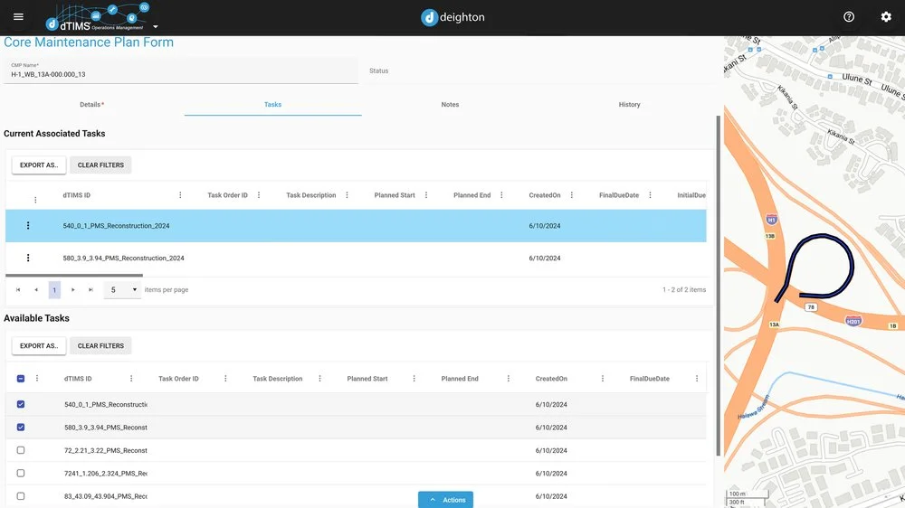Uncheck the 580_3.9_3.94_PMS available task
Viewport: 905px width, 508px height.
(21, 428)
